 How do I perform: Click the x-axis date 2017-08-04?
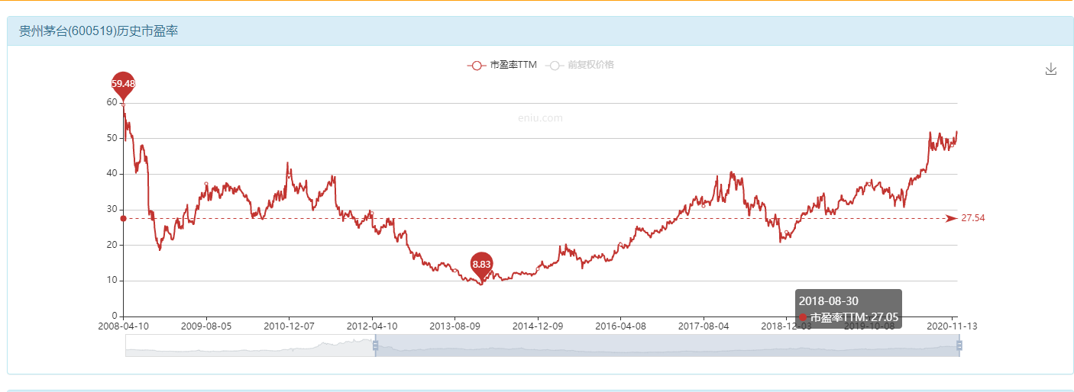(704, 326)
